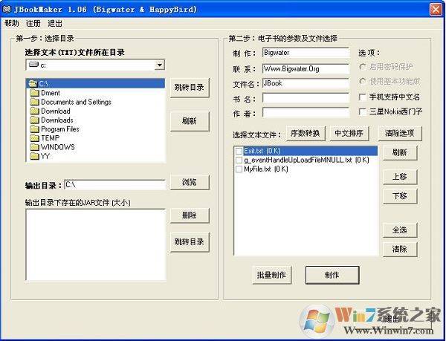Open the 注册 menu
Image resolution: width=446 pixels, height=341 pixels.
coord(33,23)
